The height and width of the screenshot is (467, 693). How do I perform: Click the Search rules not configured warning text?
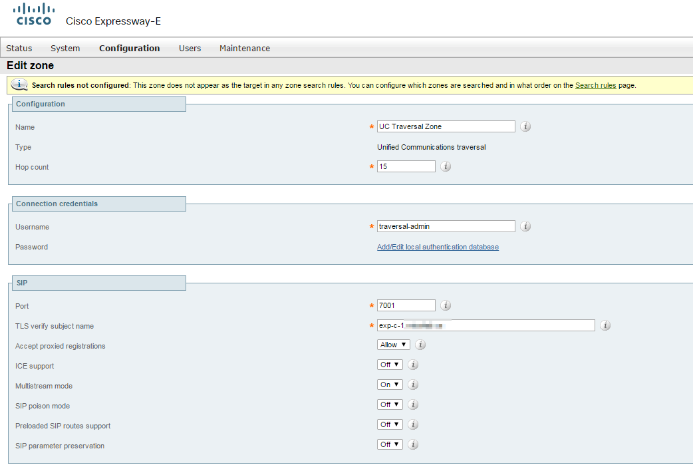tap(81, 85)
